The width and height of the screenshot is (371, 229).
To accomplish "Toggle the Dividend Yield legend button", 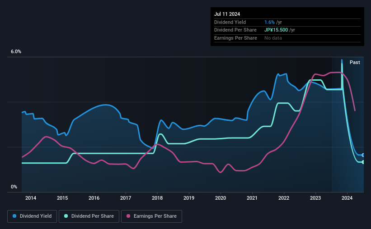I will [x=32, y=216].
